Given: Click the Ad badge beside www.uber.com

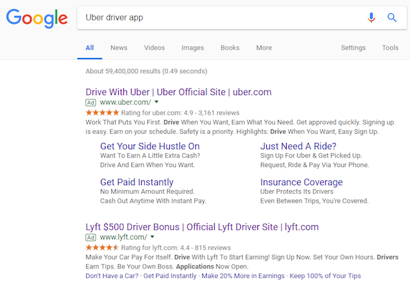Looking at the screenshot, I should [x=91, y=102].
